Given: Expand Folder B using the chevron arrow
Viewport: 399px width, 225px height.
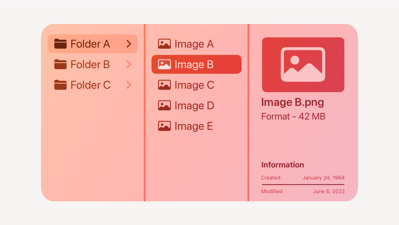Looking at the screenshot, I should (129, 64).
